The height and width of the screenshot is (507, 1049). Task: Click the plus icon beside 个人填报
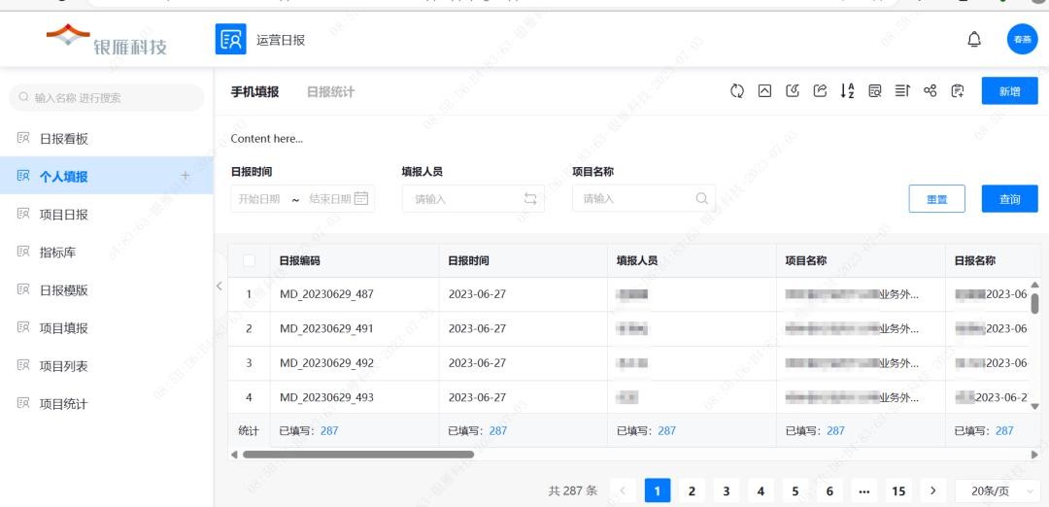point(186,176)
